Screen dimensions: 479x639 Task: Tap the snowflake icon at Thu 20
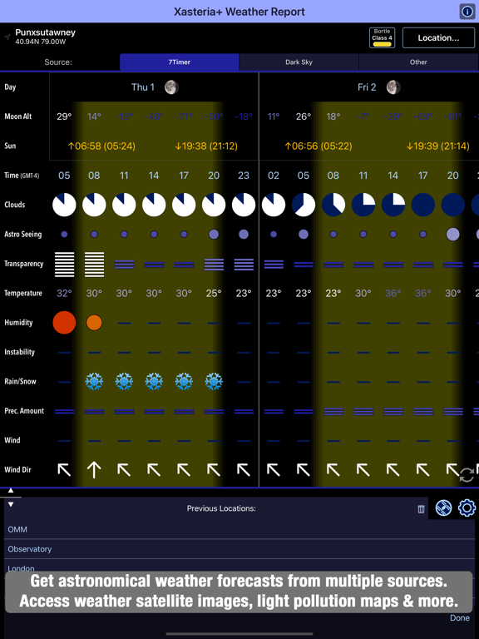[214, 381]
